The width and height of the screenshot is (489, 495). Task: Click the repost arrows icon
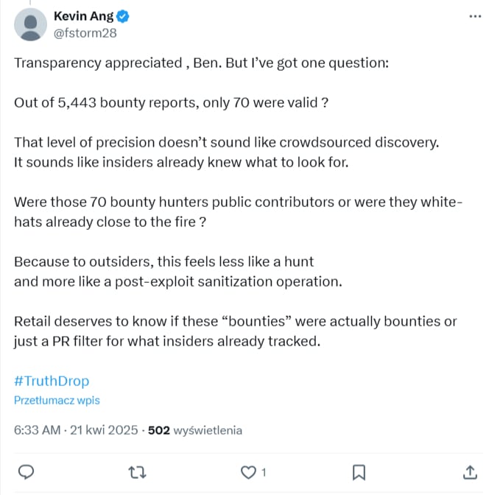pos(137,473)
